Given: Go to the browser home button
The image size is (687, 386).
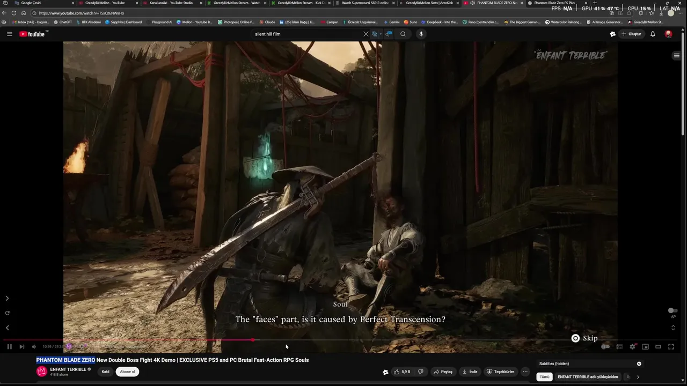Looking at the screenshot, I should [x=24, y=13].
